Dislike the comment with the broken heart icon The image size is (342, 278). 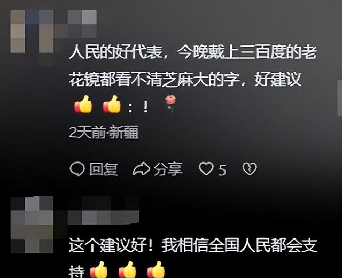pyautogui.click(x=250, y=169)
